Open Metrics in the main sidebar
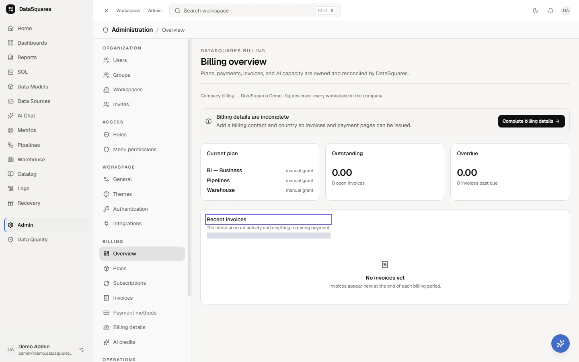 click(x=47, y=130)
